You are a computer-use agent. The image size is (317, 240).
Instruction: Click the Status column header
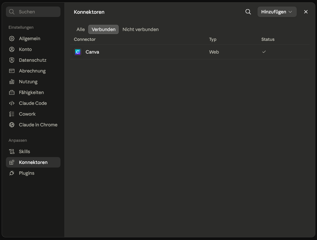coord(268,40)
